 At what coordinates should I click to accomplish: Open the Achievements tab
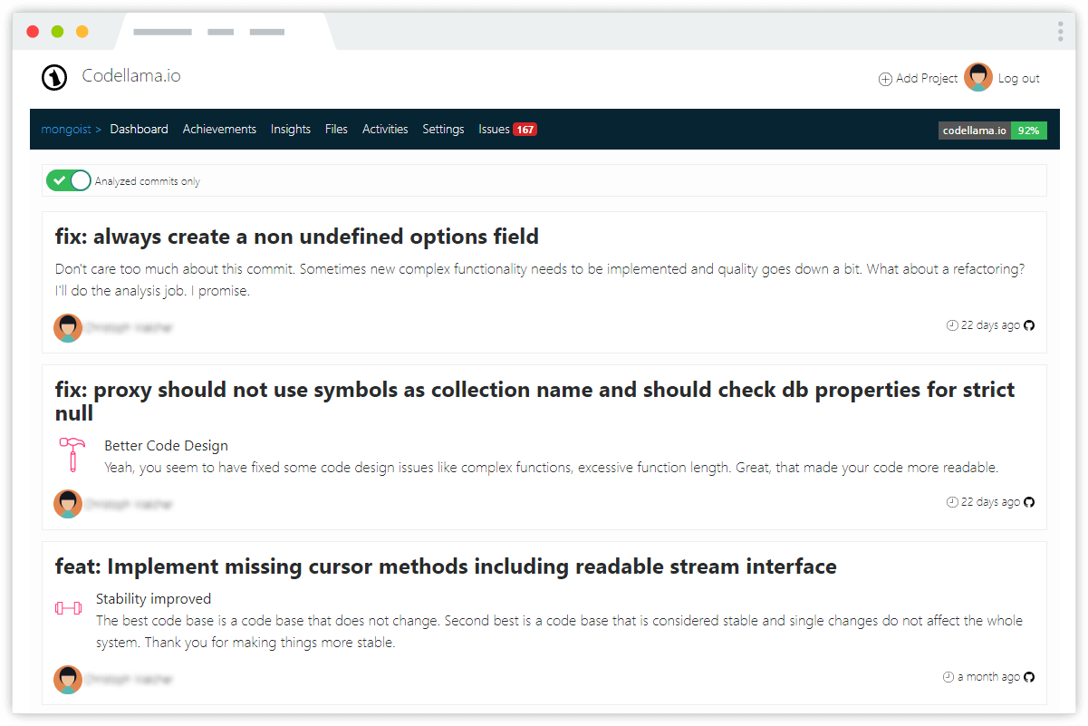coord(219,130)
